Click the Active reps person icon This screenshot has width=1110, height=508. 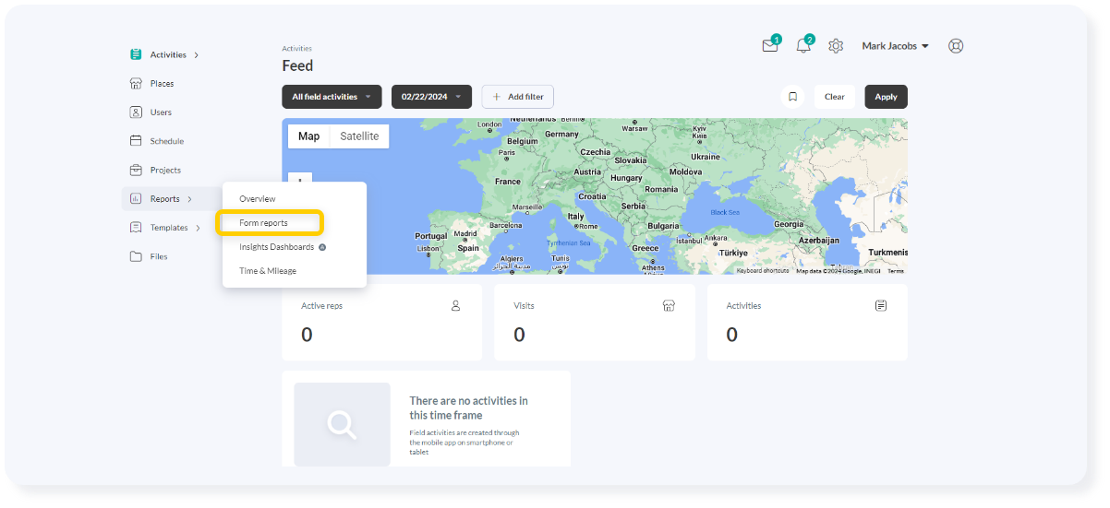point(455,305)
